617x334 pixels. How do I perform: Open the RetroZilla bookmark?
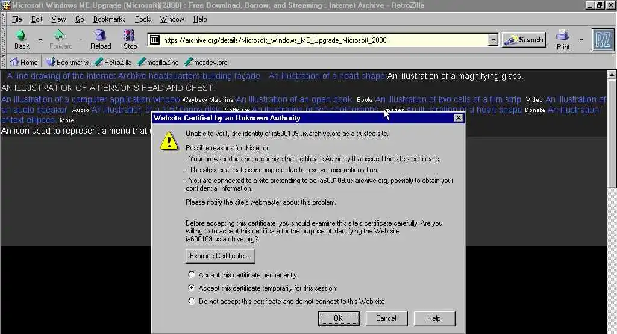click(x=113, y=62)
